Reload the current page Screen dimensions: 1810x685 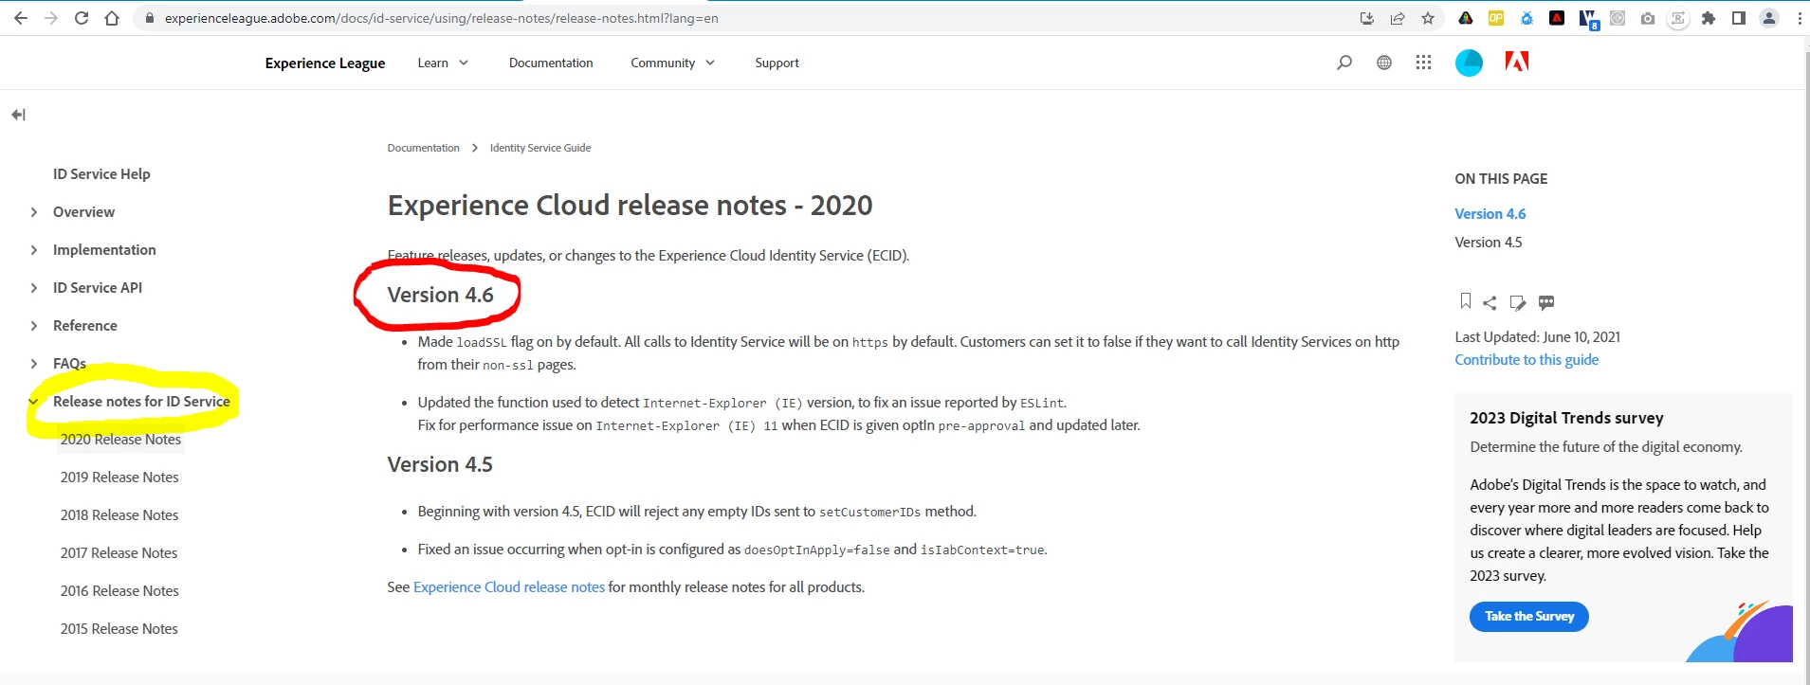[x=82, y=18]
